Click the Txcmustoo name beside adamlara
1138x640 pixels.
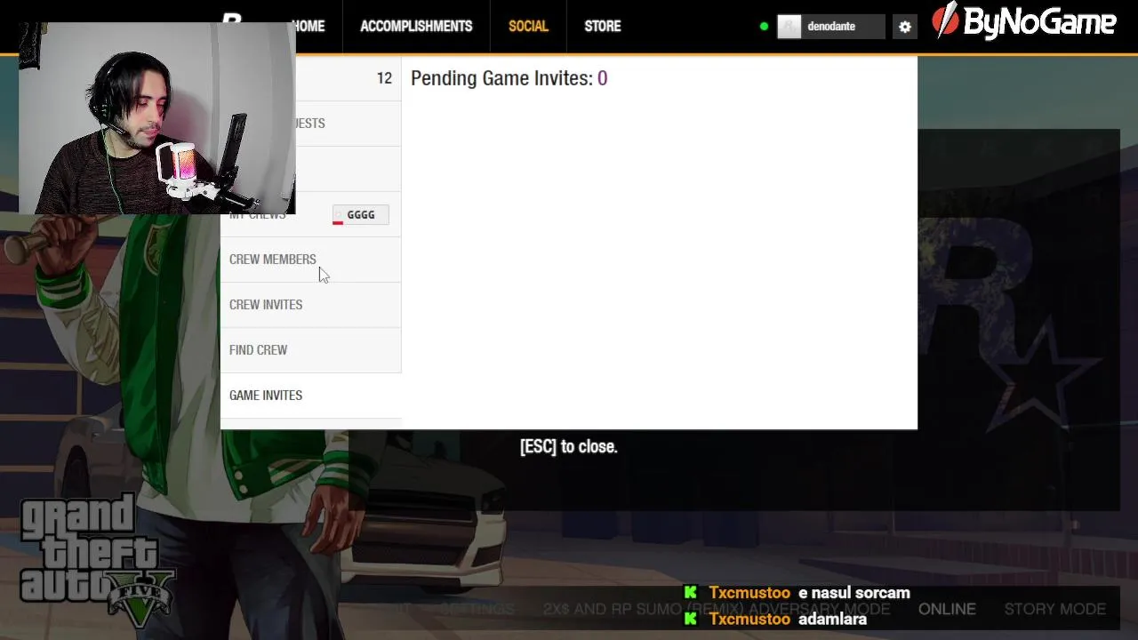pos(749,619)
